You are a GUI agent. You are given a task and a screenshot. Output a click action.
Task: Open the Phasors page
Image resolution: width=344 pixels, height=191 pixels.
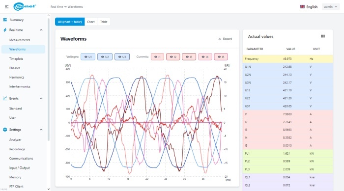click(x=15, y=68)
